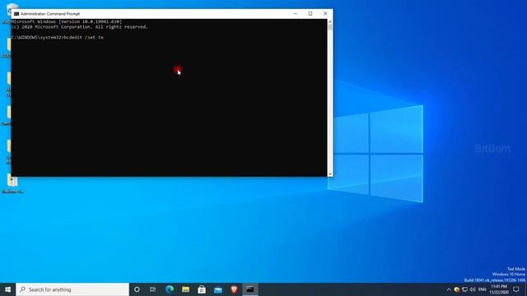Open Microsoft Store from the taskbar

point(202,289)
